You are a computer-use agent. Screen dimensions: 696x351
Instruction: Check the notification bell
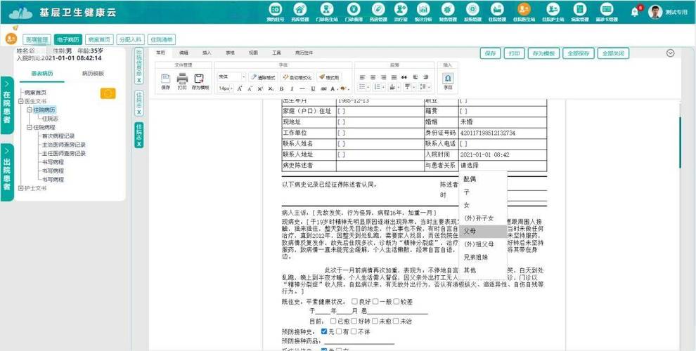tap(635, 13)
